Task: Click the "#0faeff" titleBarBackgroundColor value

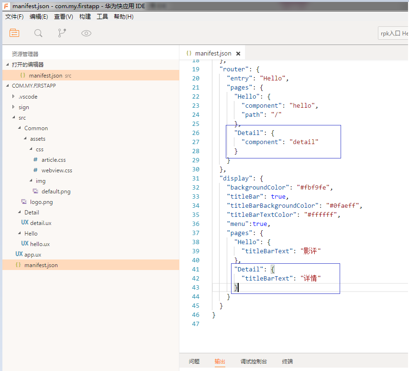Action: [343, 205]
